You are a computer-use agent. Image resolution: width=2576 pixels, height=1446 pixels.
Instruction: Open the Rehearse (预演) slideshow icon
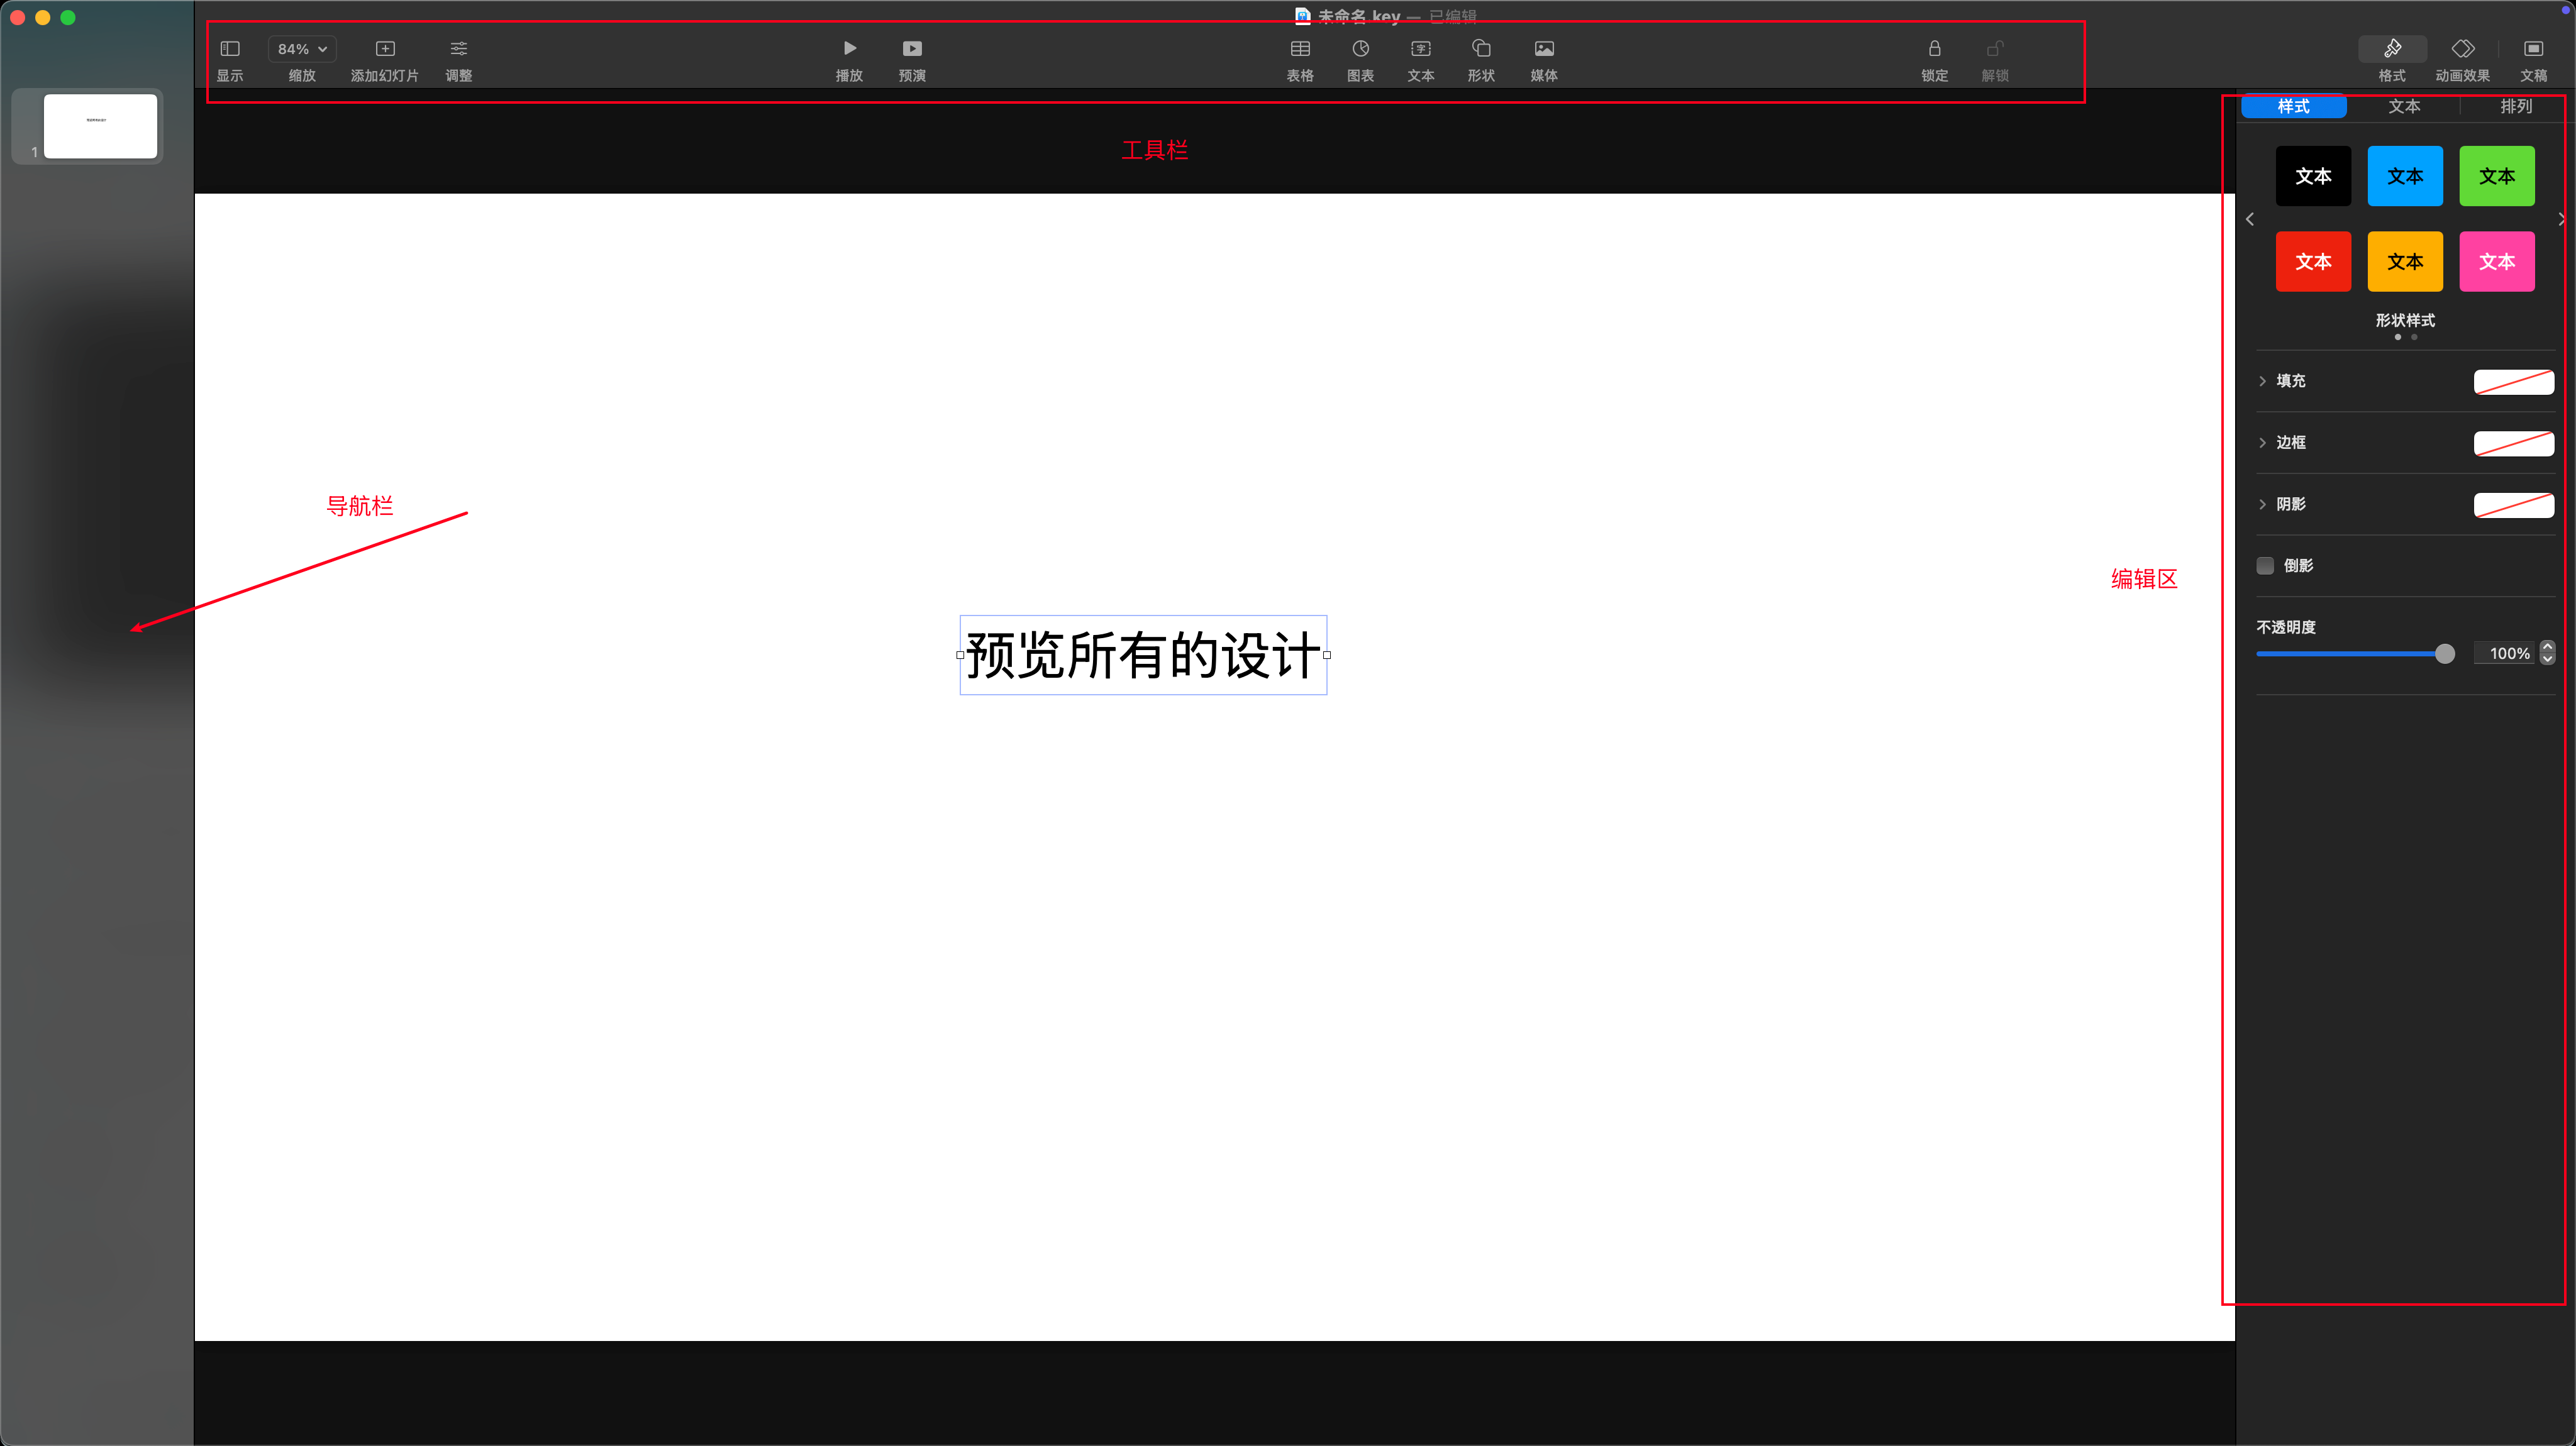click(x=912, y=49)
